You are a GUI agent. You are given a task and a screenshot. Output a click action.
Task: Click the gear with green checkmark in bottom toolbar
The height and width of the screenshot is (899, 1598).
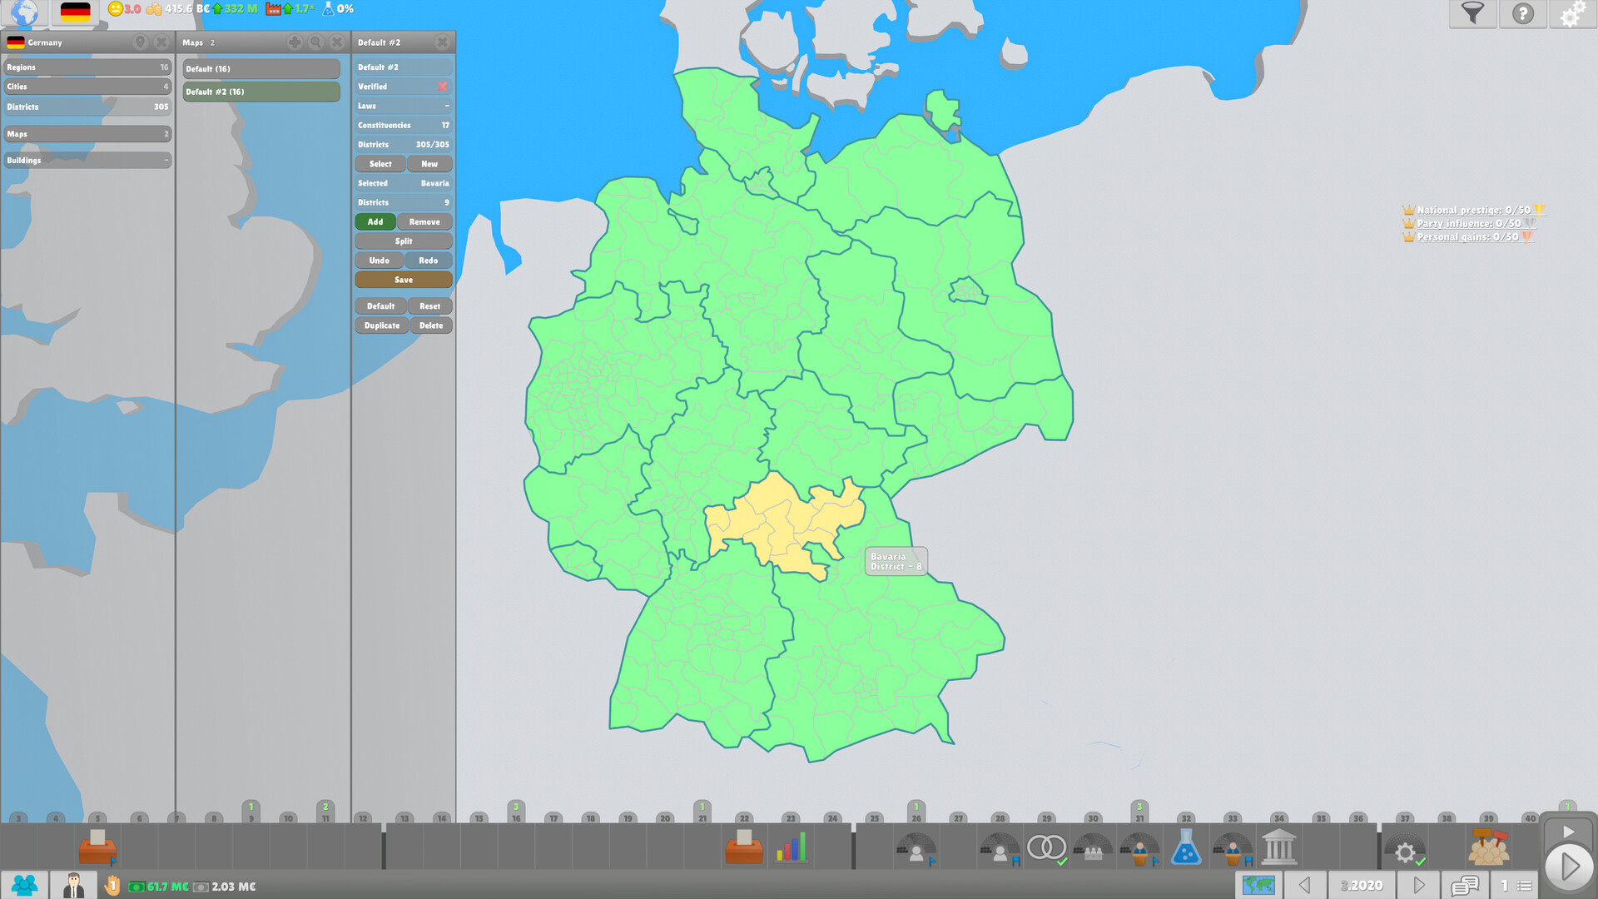tap(1406, 851)
